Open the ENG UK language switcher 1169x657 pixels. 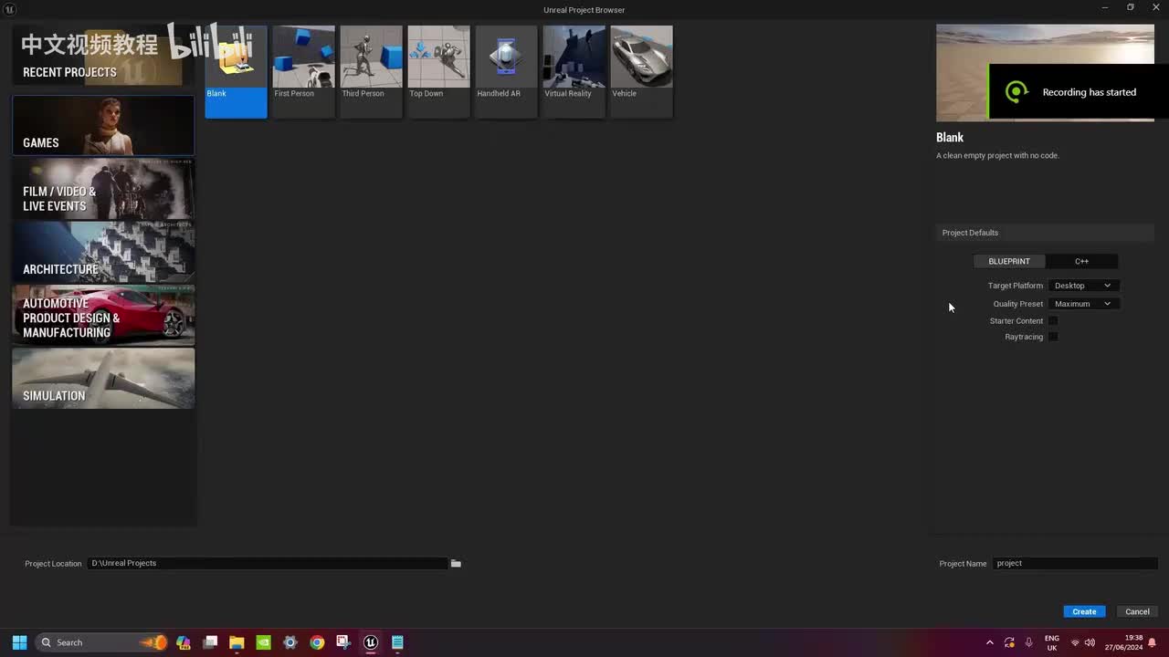point(1052,642)
